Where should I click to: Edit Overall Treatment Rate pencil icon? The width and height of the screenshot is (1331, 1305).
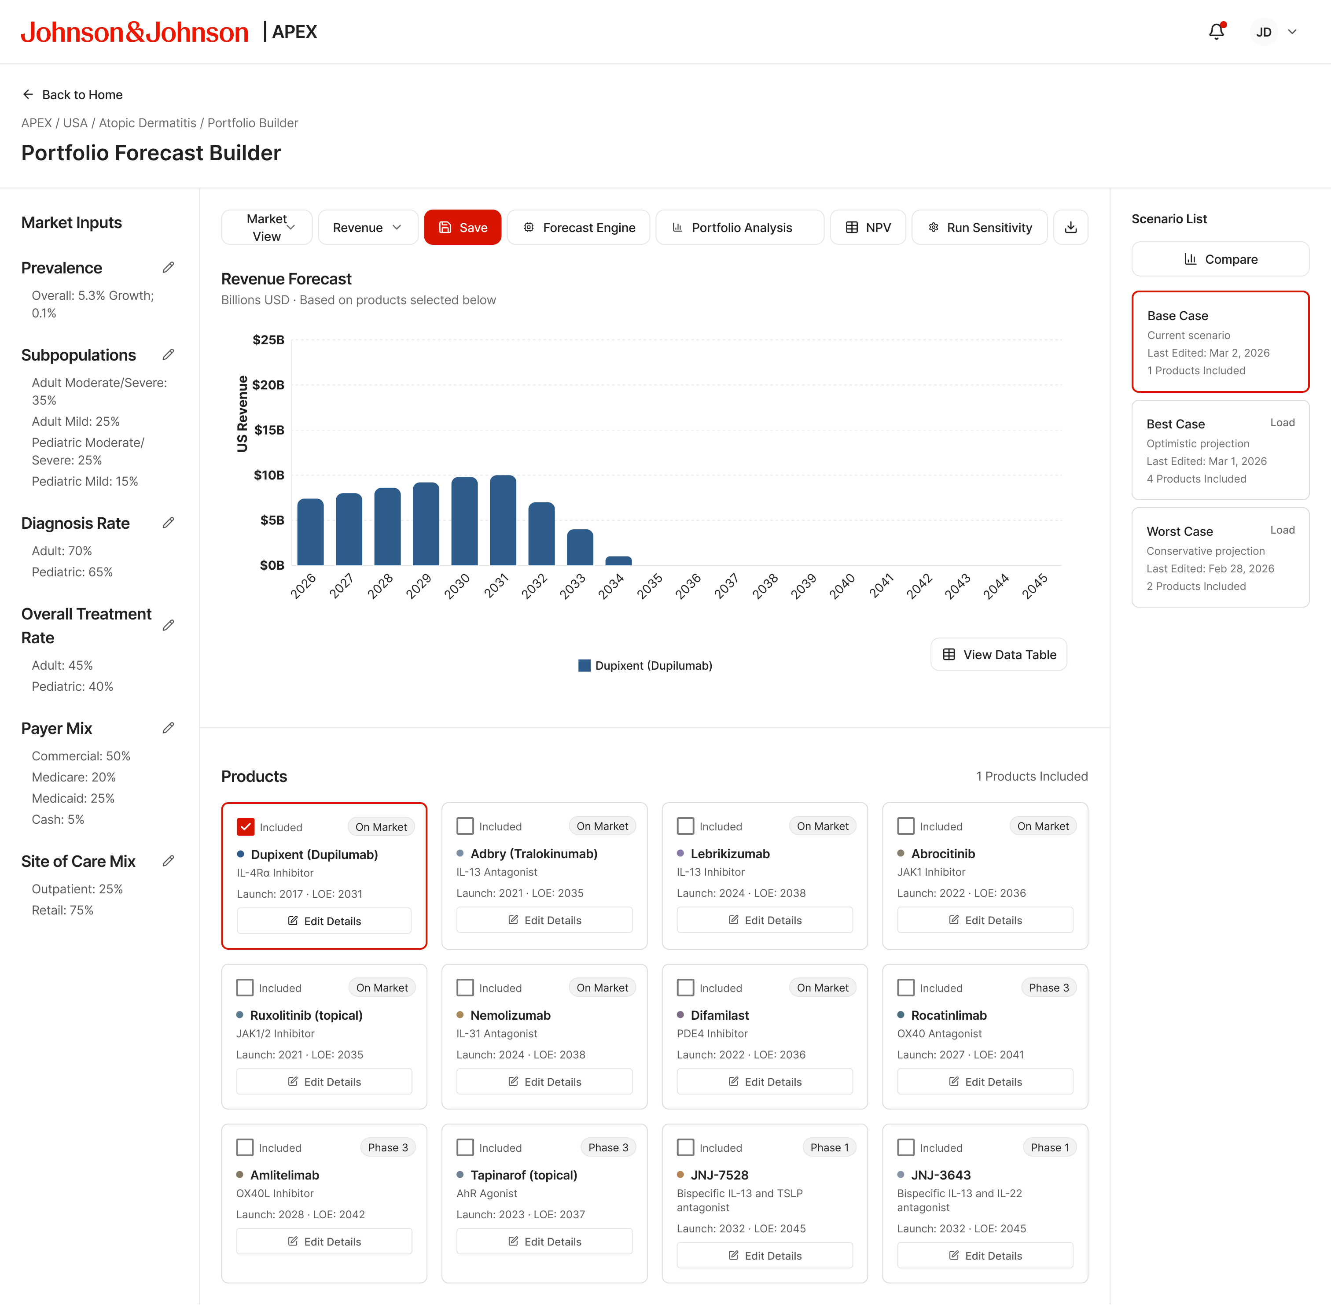click(x=169, y=625)
